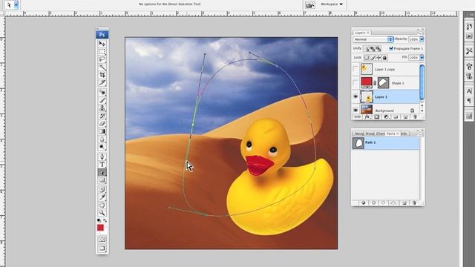Click Make work path from selection button
475x267 pixels.
[x=393, y=202]
